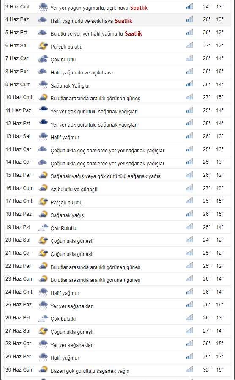This screenshot has height=380, width=235.
Task: Click the bars indicator for 6 Haz Sal
Action: pos(189,45)
